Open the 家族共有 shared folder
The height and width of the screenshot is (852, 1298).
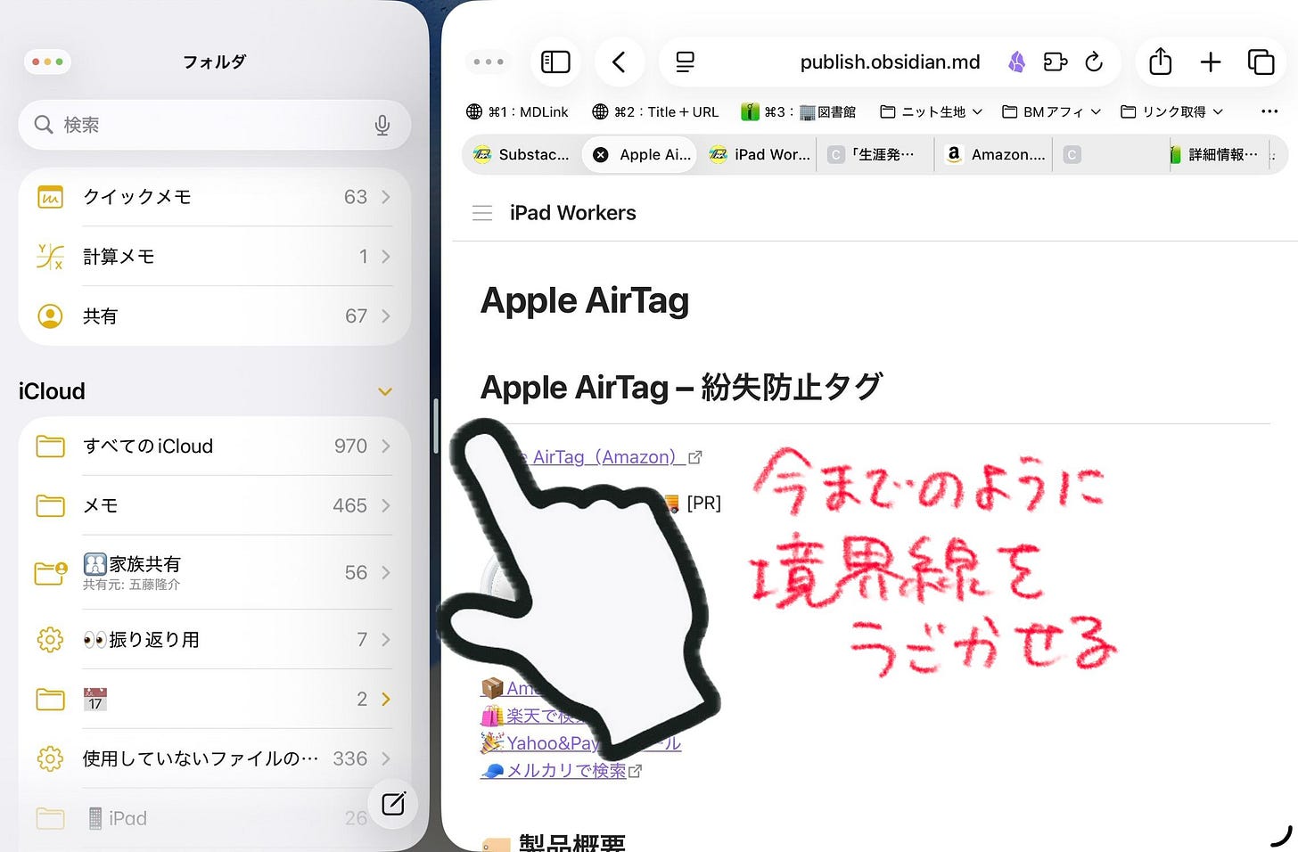pos(214,572)
